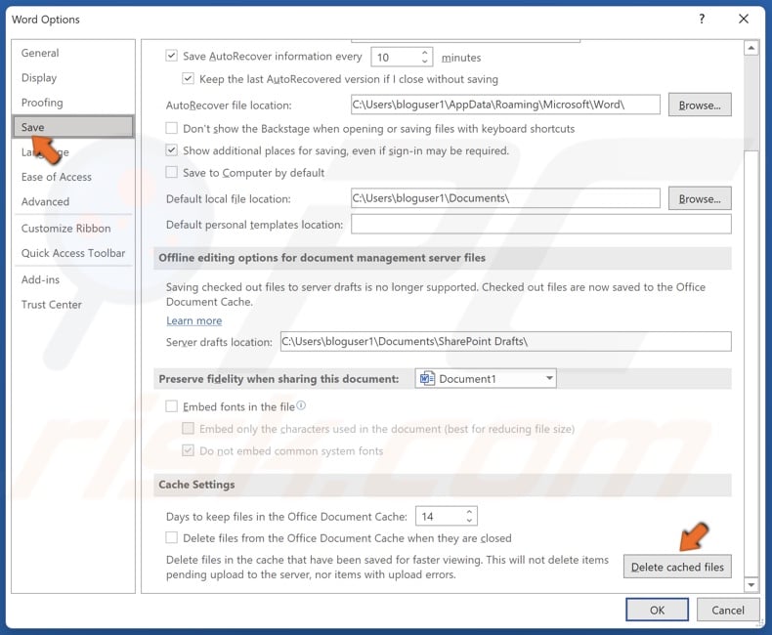Enable Save to Computer by default
The image size is (772, 635).
[x=171, y=172]
